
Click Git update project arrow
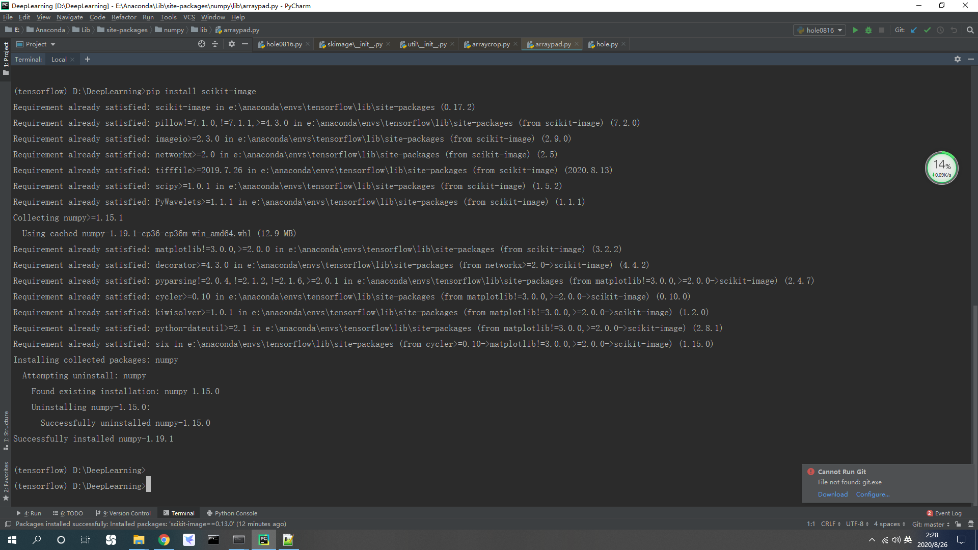tap(914, 30)
